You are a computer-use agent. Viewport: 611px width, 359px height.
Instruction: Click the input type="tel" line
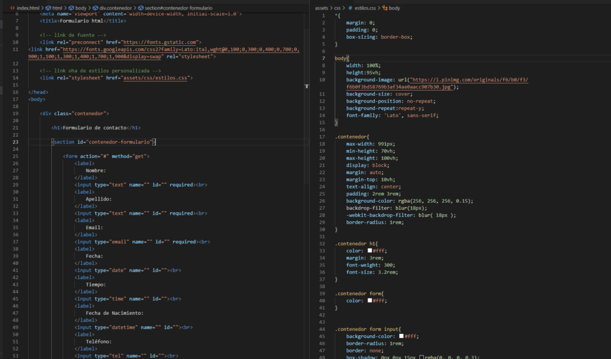[x=126, y=356]
